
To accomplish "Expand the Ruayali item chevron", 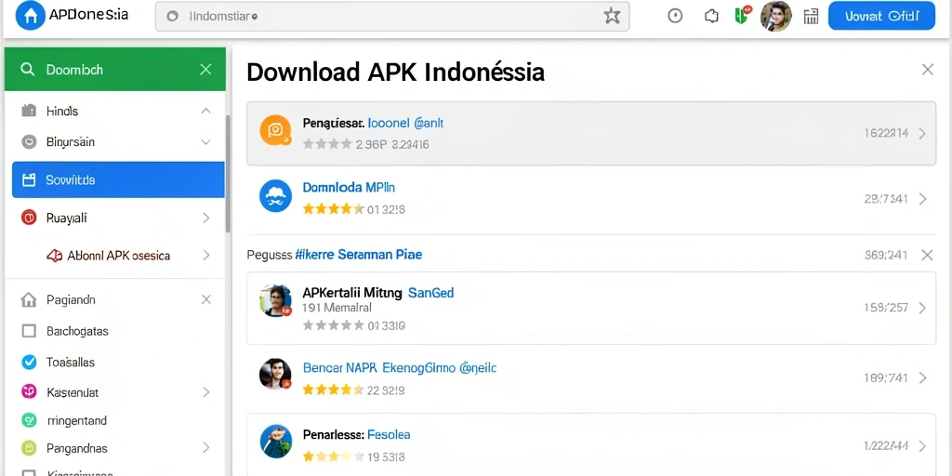I will (x=205, y=218).
